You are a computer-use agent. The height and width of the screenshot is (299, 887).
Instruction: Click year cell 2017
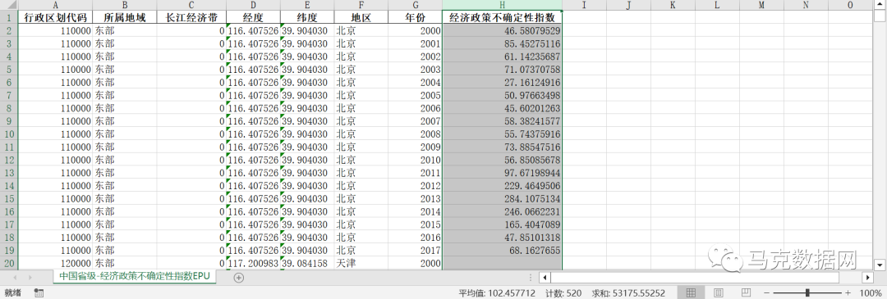pyautogui.click(x=416, y=250)
